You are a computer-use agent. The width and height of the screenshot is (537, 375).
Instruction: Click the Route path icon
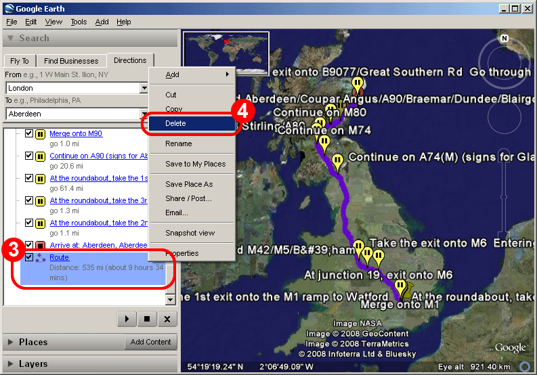41,258
